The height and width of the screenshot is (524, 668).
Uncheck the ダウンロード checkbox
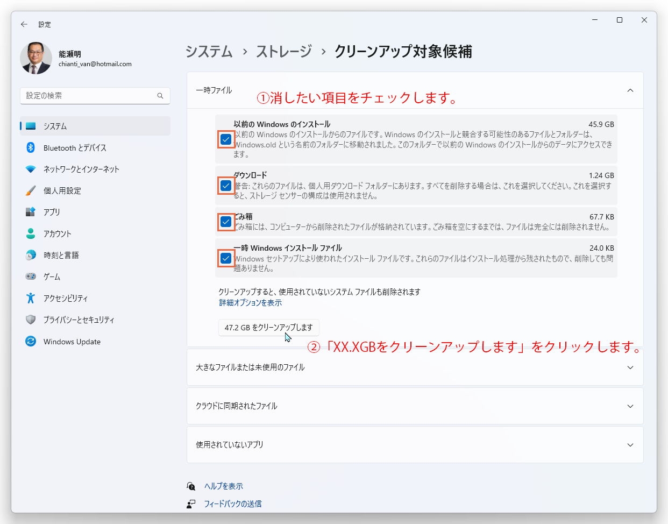[x=226, y=186]
